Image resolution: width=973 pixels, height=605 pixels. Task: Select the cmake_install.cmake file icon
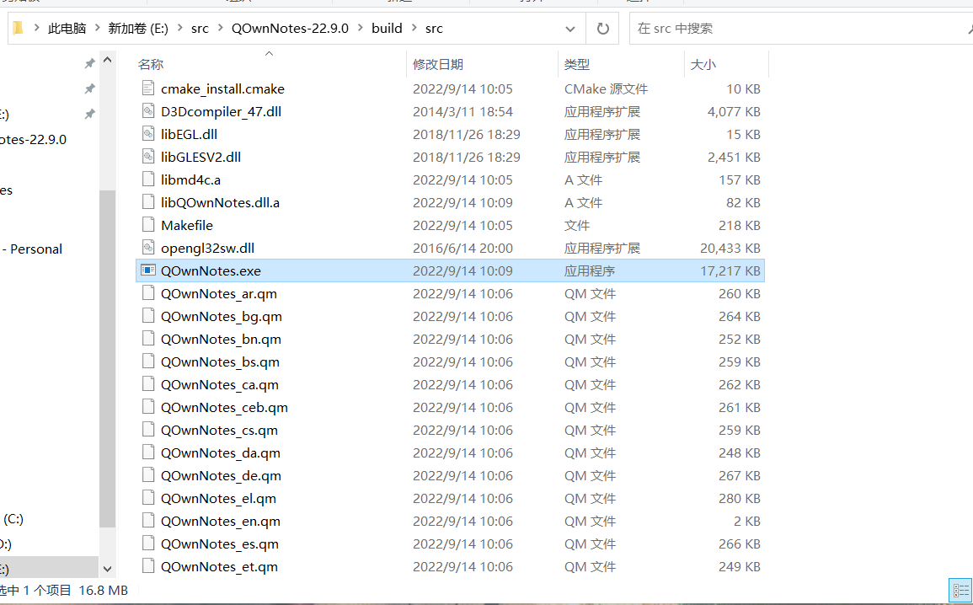tap(148, 88)
